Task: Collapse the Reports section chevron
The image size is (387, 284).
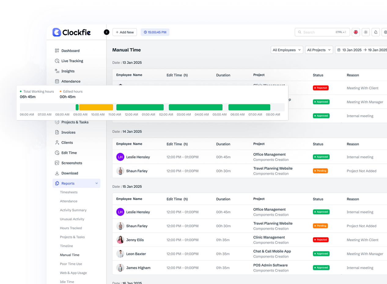Action: [x=97, y=183]
